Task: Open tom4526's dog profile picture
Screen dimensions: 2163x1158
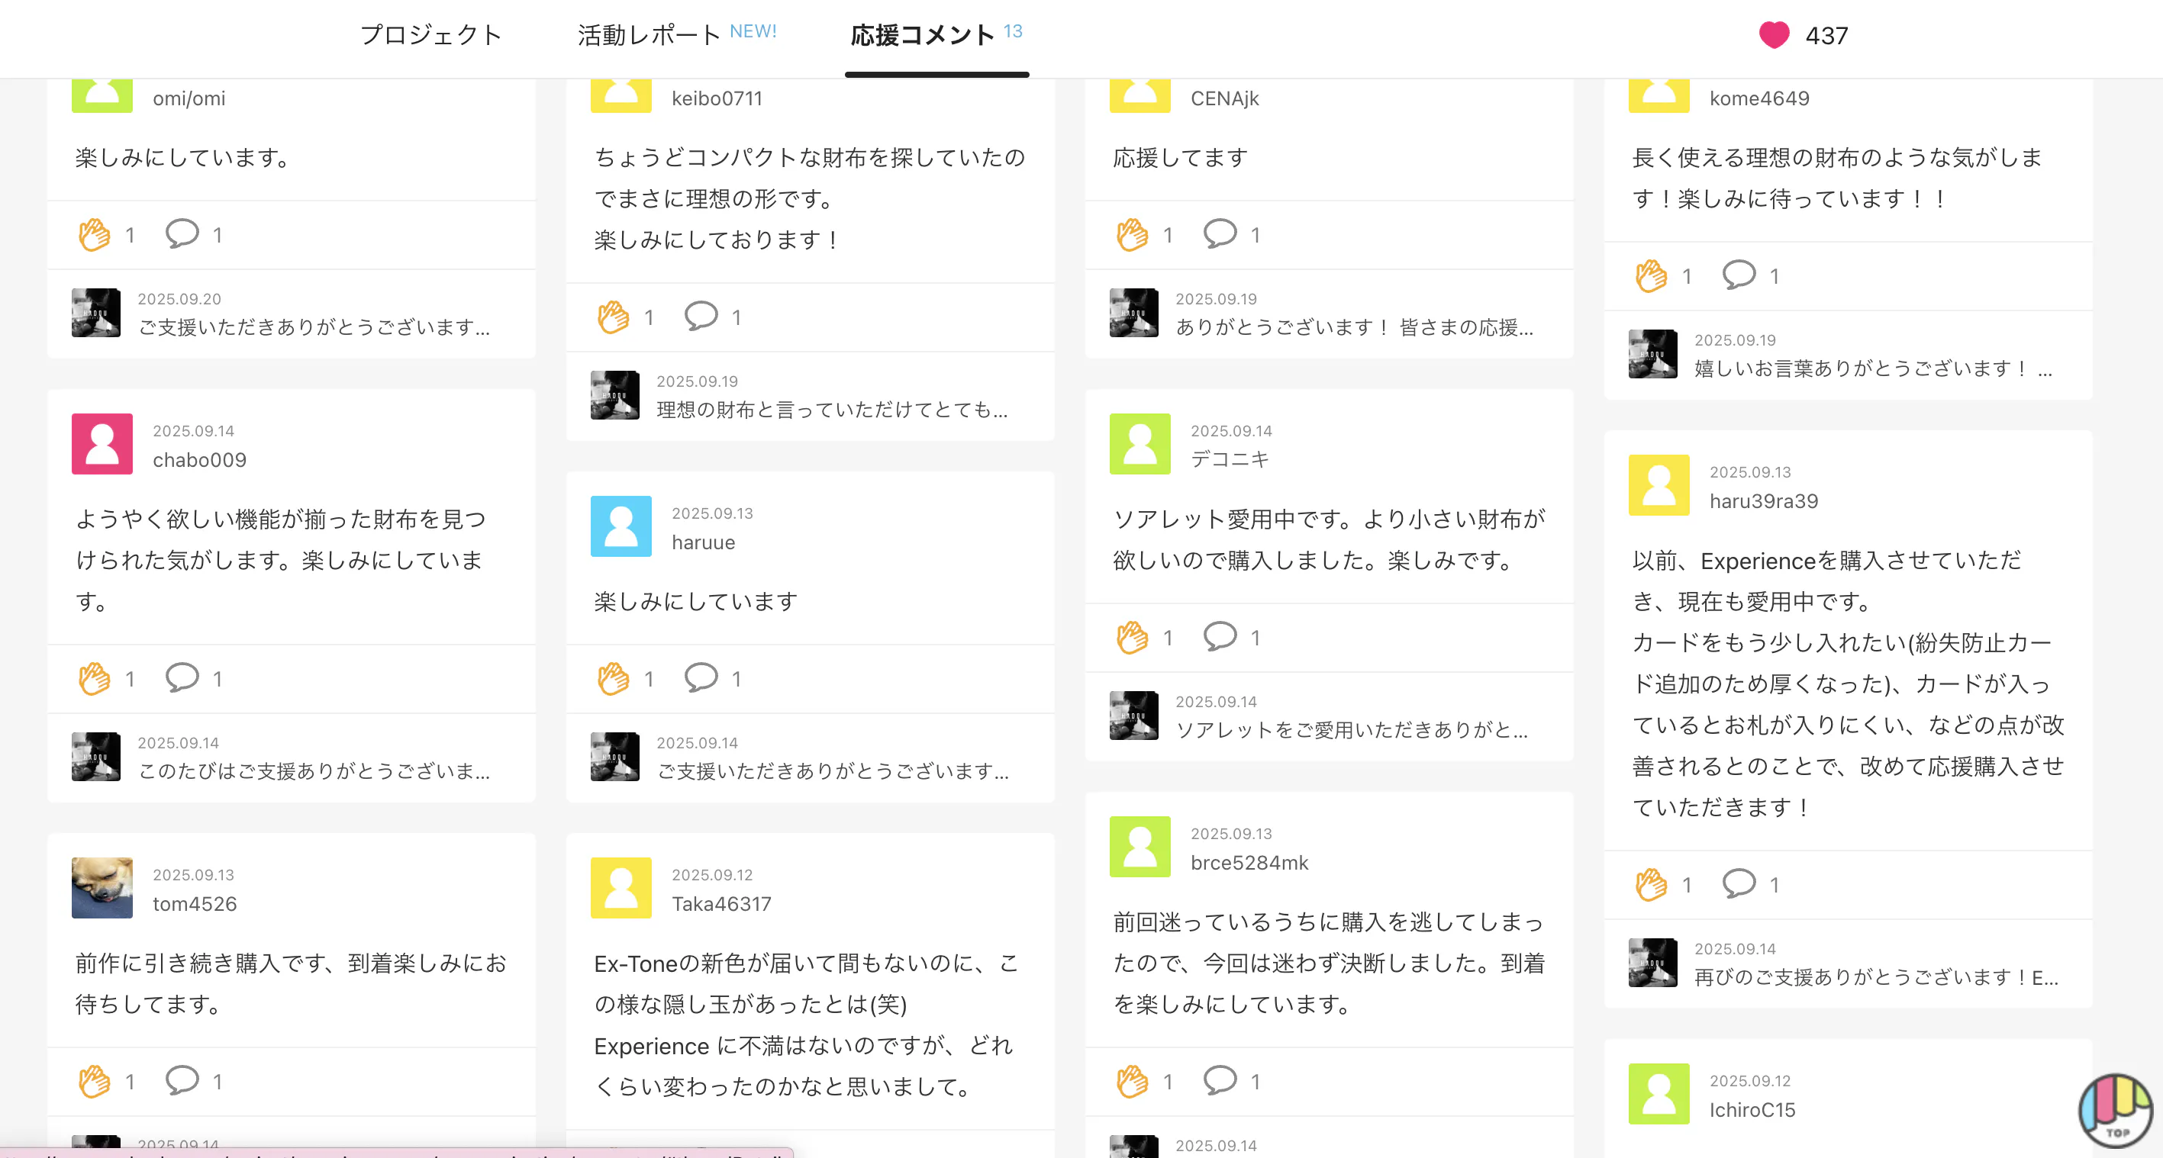Action: click(102, 888)
